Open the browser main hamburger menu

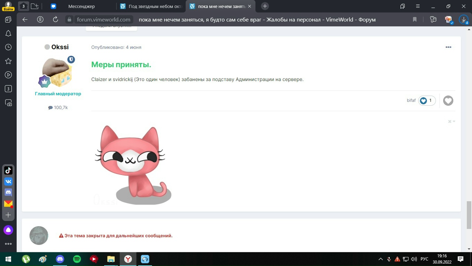coord(418,6)
